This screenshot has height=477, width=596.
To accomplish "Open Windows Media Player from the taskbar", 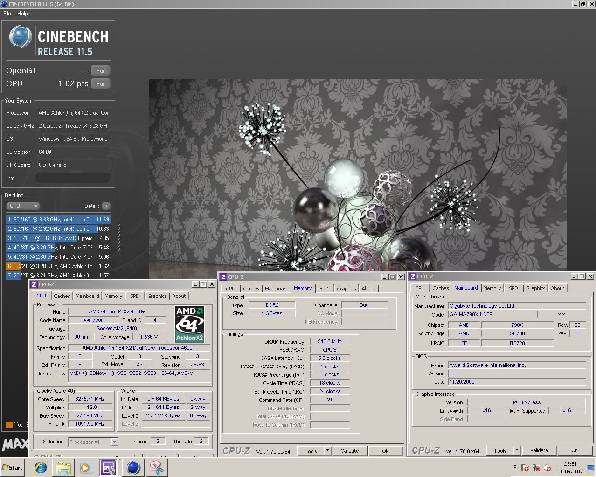I will tap(86, 468).
